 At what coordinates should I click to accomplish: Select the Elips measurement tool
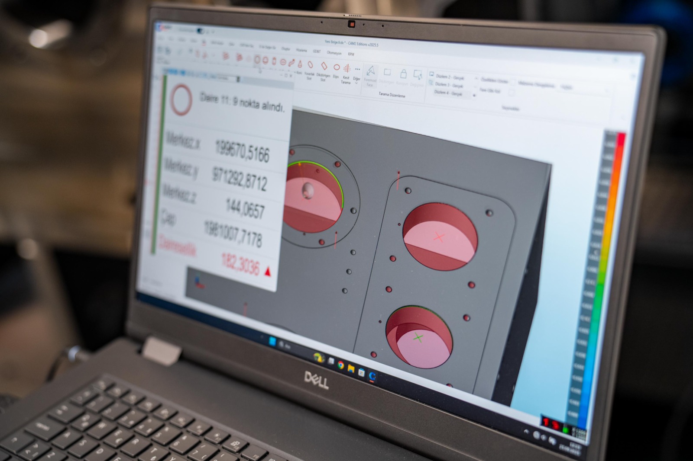[x=337, y=68]
